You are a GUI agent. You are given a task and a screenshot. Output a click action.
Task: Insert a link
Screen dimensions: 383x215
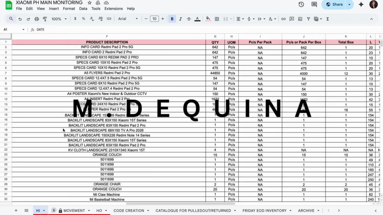283,19
